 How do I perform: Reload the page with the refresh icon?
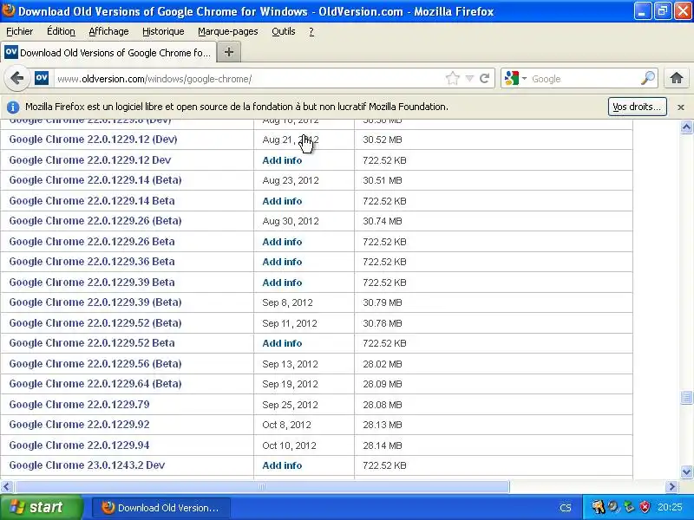pos(485,78)
